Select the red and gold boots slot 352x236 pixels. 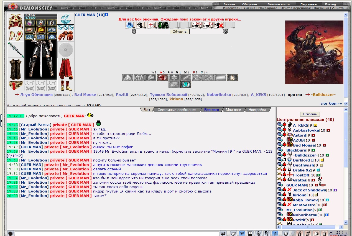coord(66,86)
